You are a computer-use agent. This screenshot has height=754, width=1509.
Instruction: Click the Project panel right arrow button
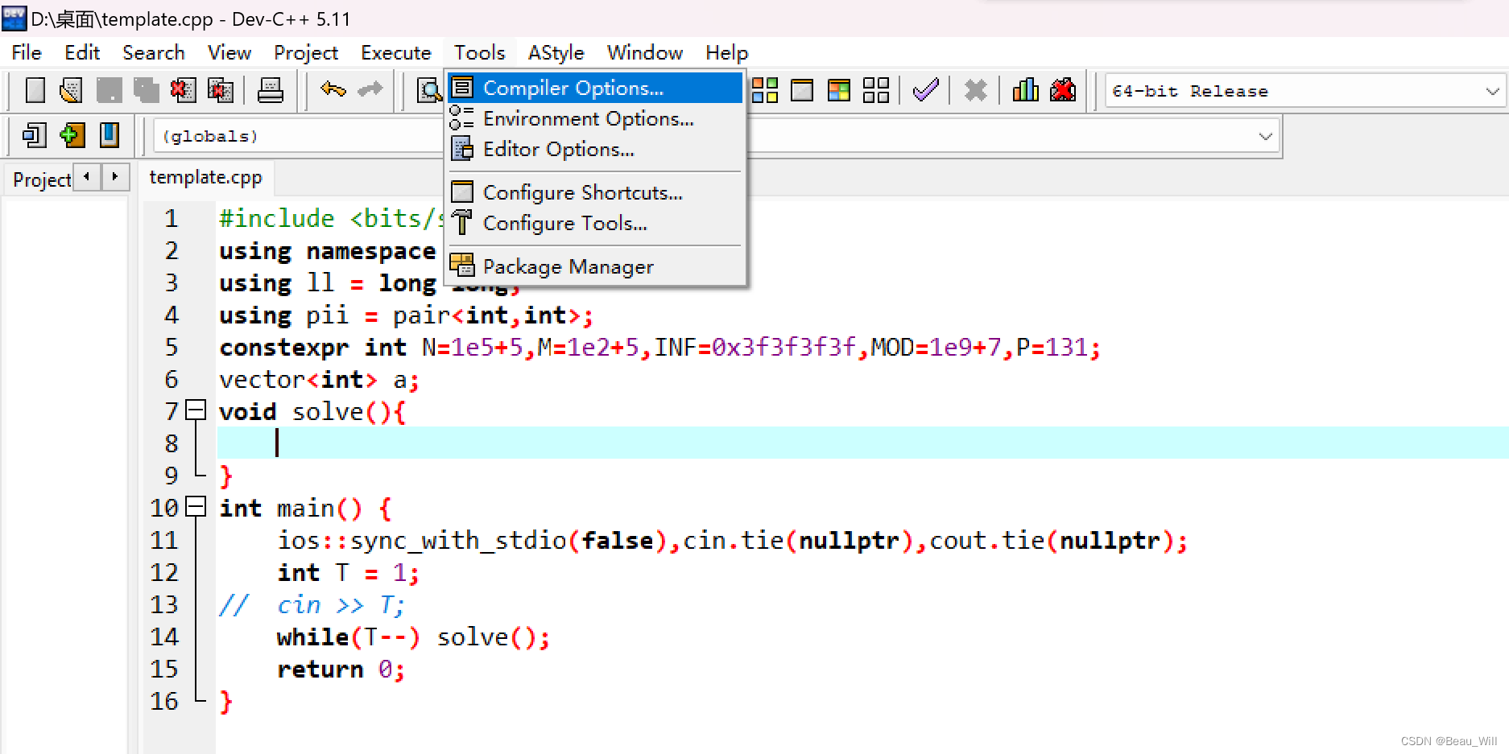[115, 177]
